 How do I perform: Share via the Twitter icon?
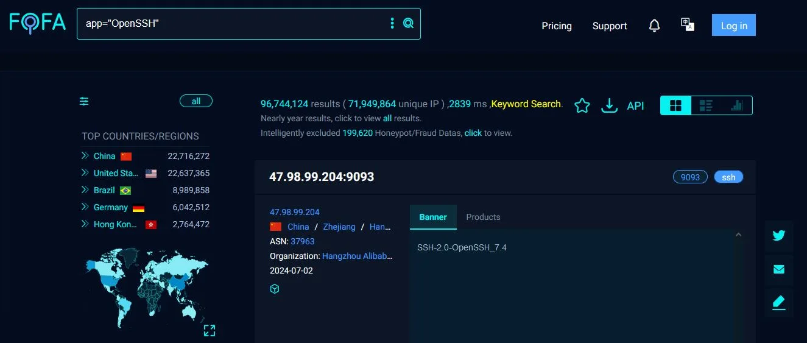778,236
